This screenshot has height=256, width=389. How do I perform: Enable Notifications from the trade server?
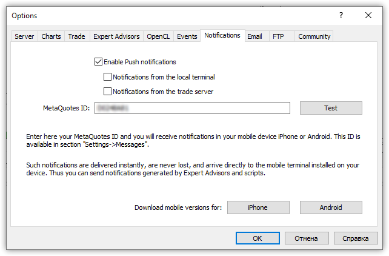(x=108, y=92)
